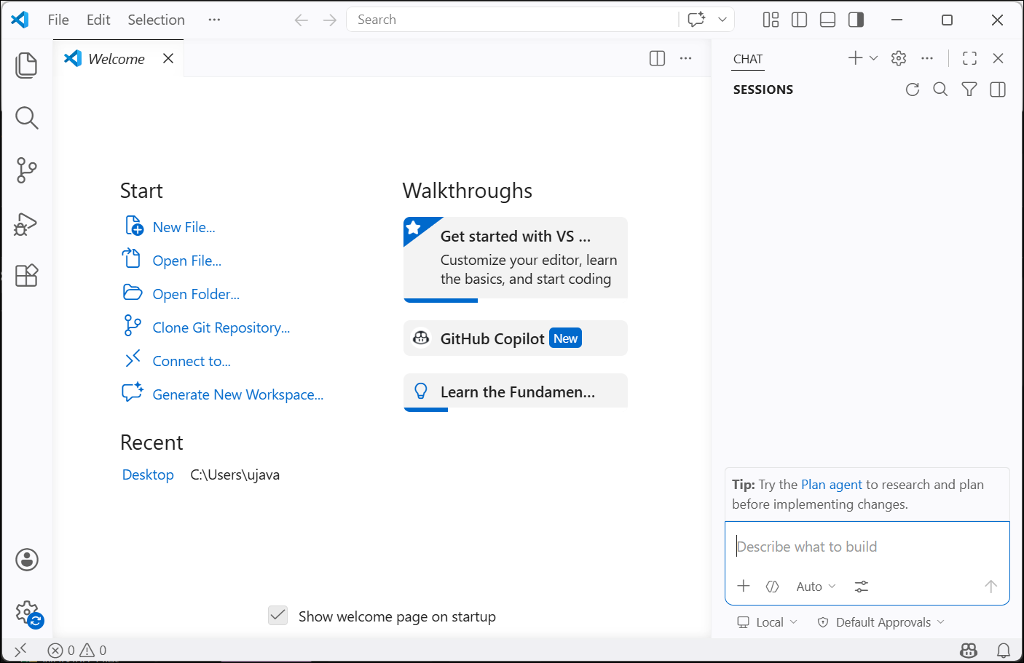1024x663 pixels.
Task: Open the Search view in activity bar
Action: [27, 118]
